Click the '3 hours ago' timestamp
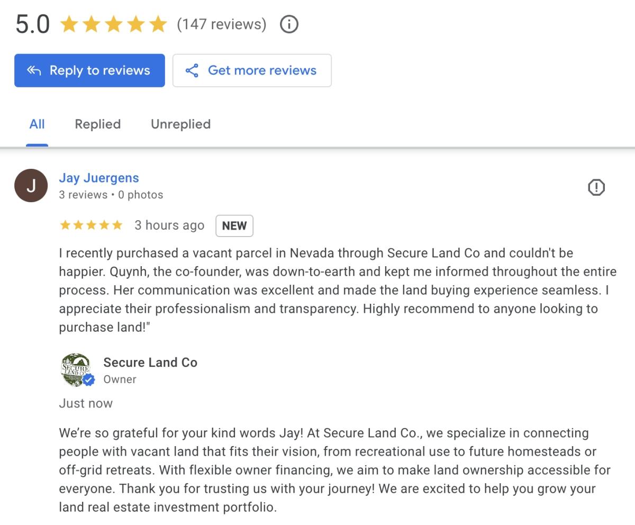Image resolution: width=635 pixels, height=525 pixels. (169, 225)
